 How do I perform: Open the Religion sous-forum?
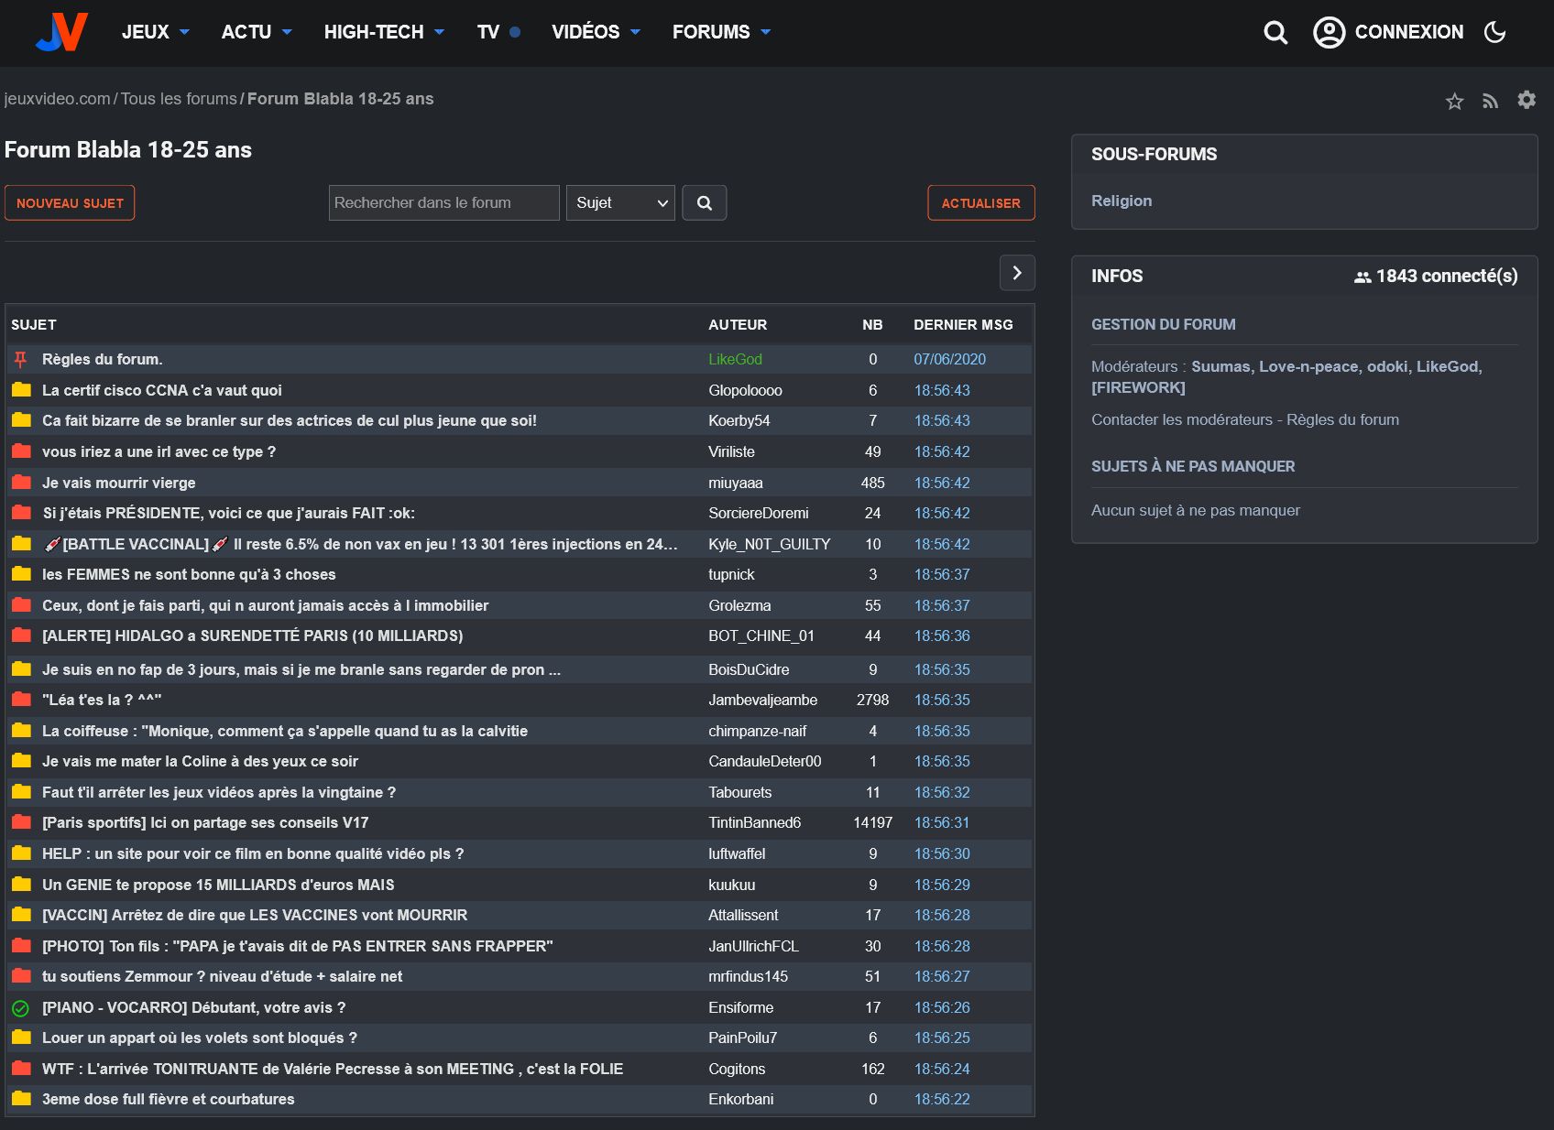[x=1122, y=201]
